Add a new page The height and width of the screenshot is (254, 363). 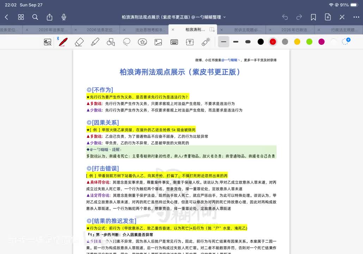tap(328, 17)
